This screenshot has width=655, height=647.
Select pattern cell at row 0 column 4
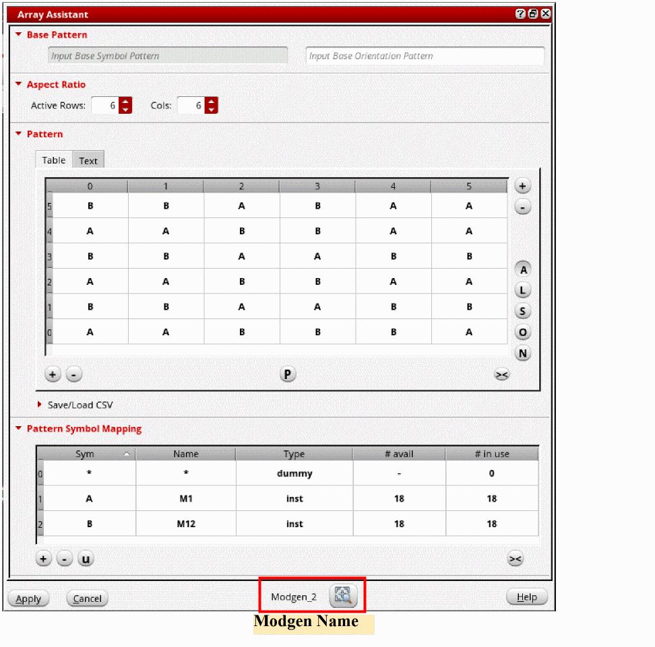click(x=394, y=333)
